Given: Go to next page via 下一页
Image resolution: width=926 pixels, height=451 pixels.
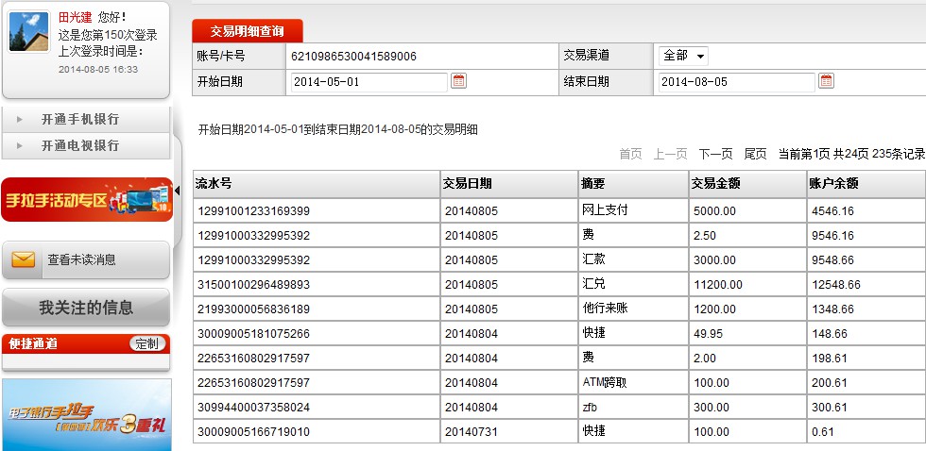Looking at the screenshot, I should click(715, 154).
